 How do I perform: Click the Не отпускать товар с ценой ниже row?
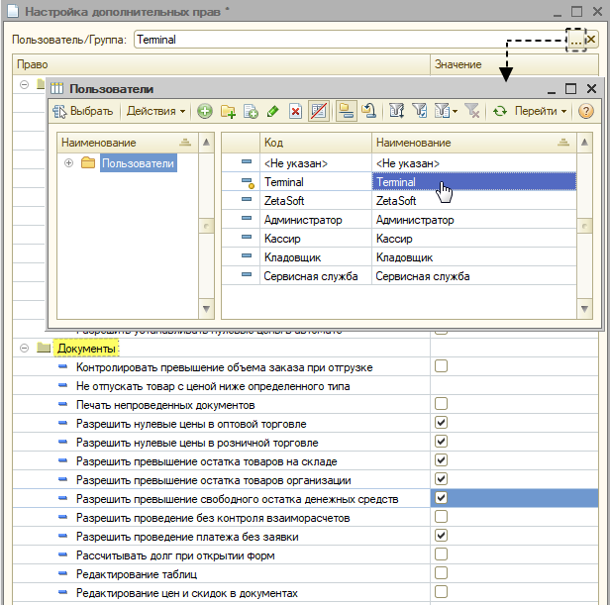221,386
